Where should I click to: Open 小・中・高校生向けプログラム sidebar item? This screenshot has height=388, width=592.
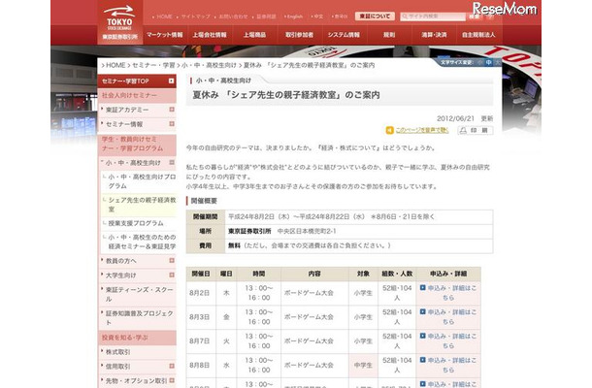[142, 181]
